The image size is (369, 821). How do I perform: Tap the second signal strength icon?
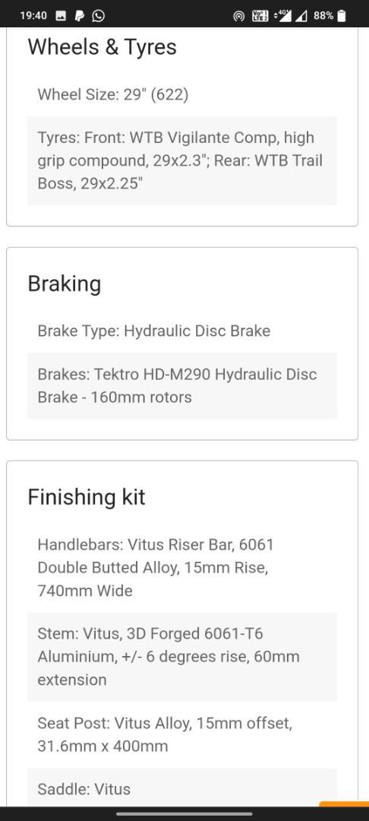[301, 16]
